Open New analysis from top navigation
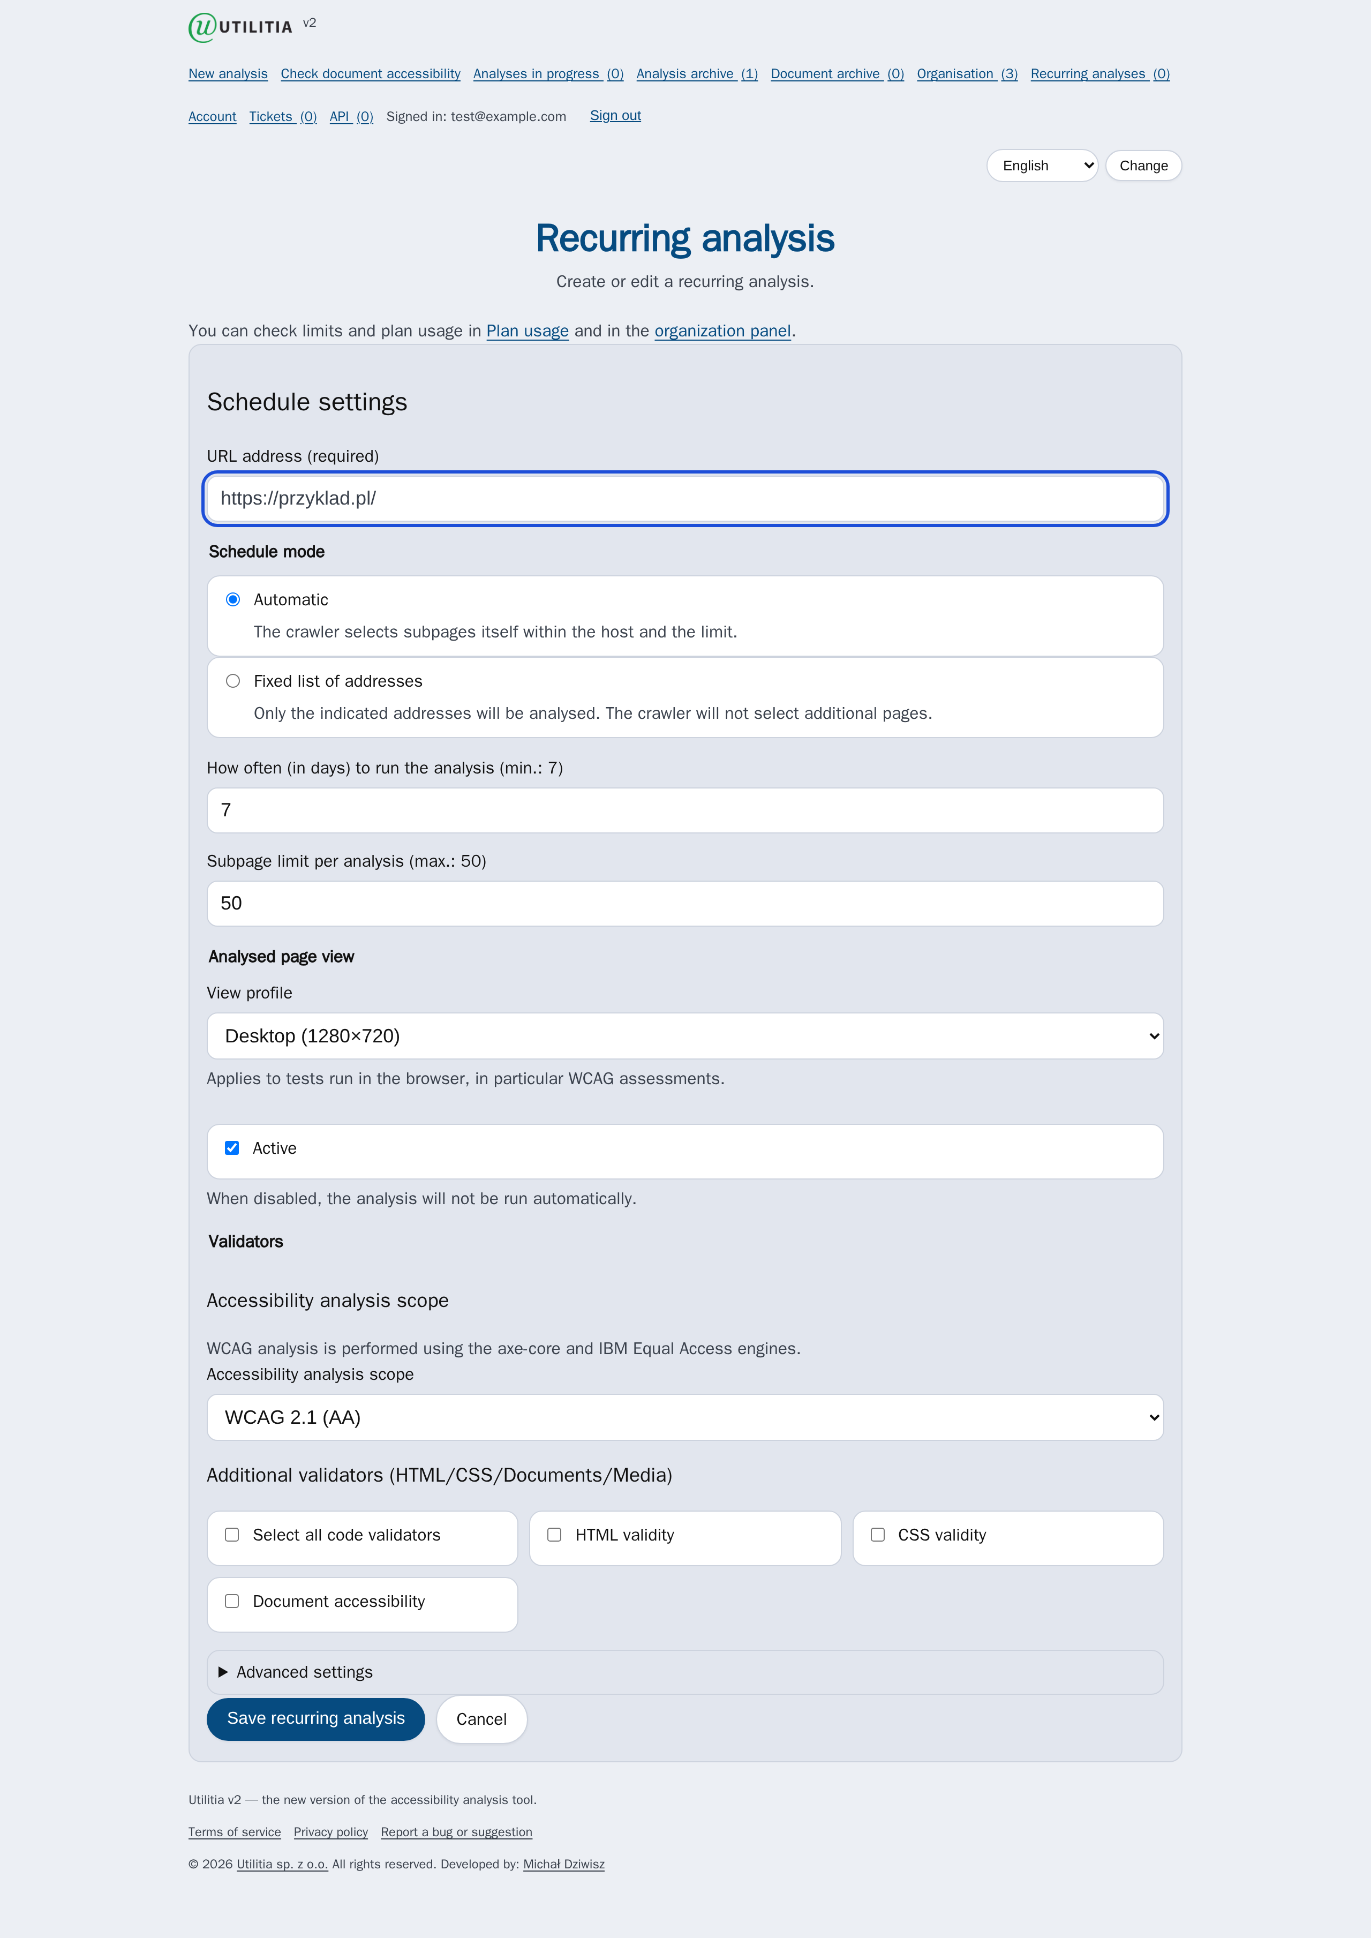Viewport: 1371px width, 1938px height. 228,73
